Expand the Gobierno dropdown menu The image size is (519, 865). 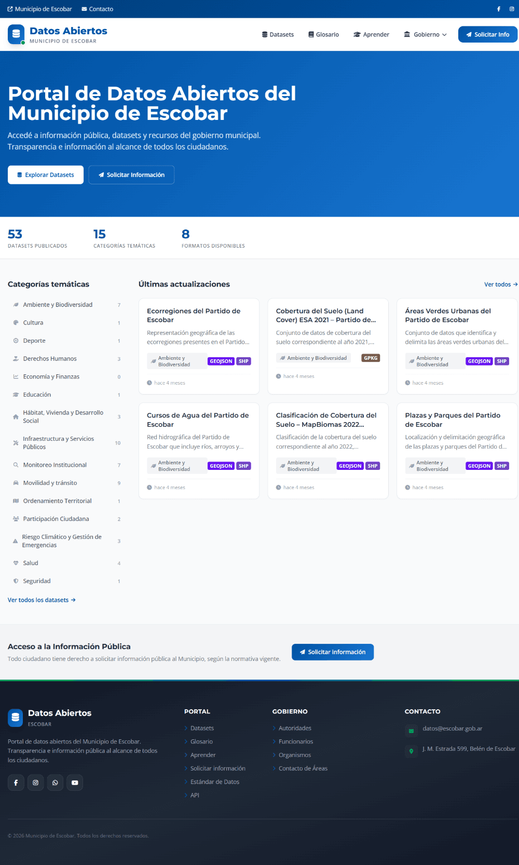[x=425, y=34]
